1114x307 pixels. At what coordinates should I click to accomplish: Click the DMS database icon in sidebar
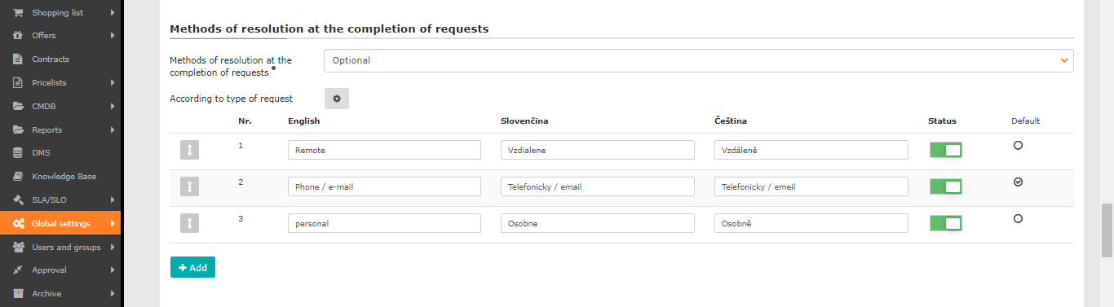[18, 153]
